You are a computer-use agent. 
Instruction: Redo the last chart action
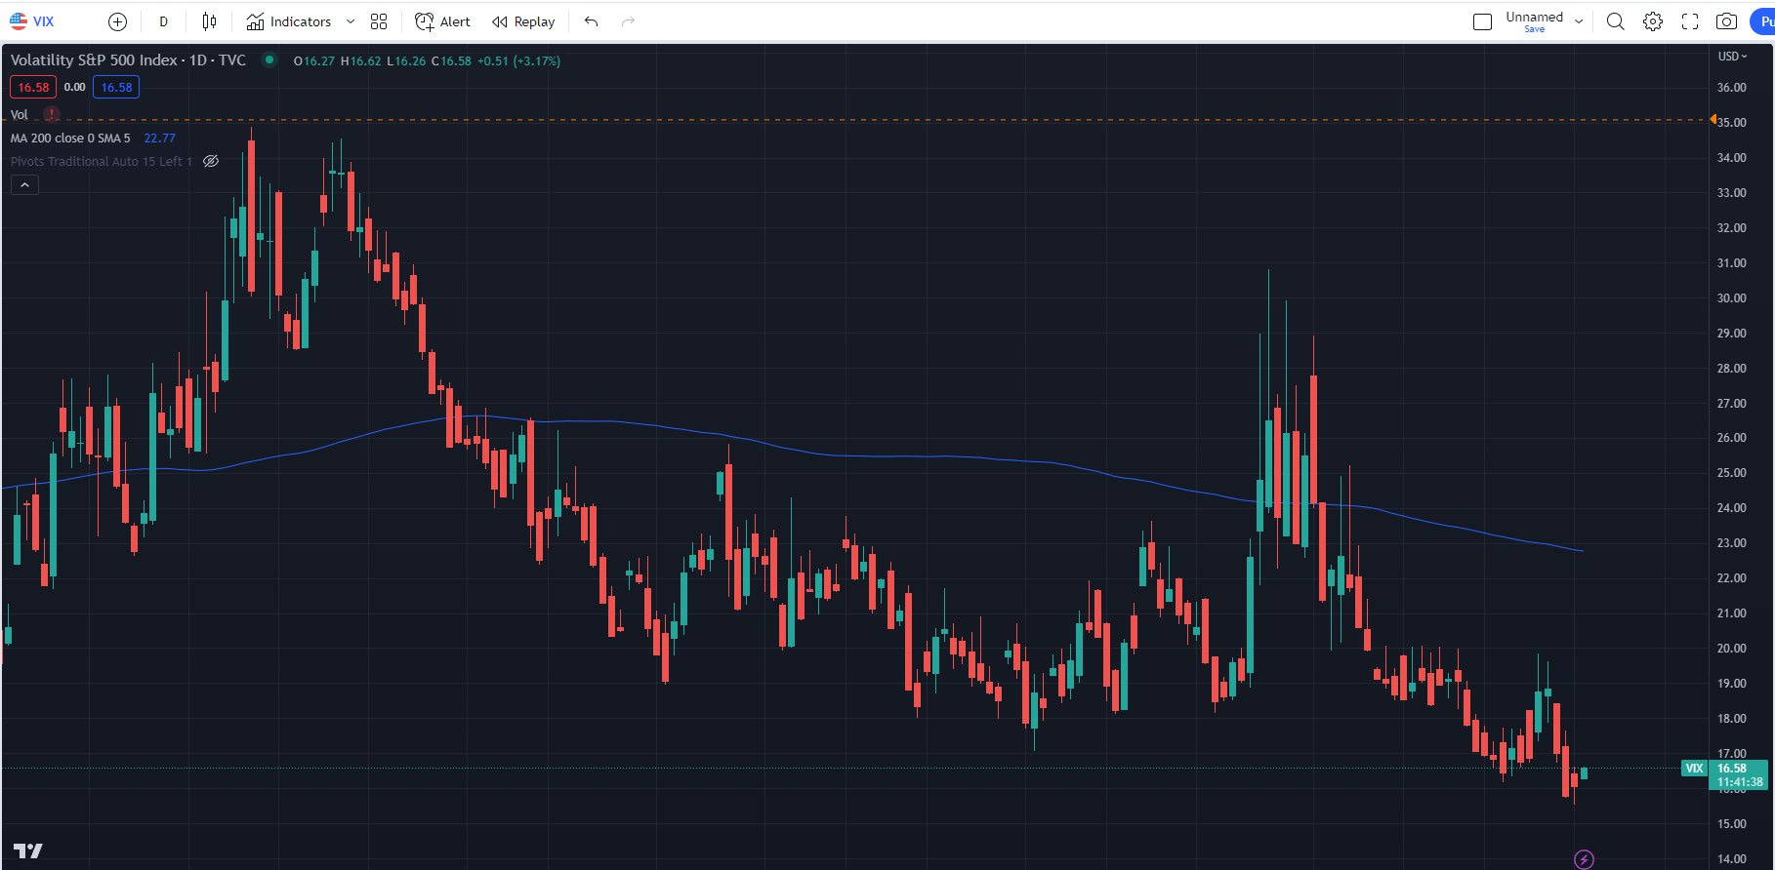tap(628, 21)
